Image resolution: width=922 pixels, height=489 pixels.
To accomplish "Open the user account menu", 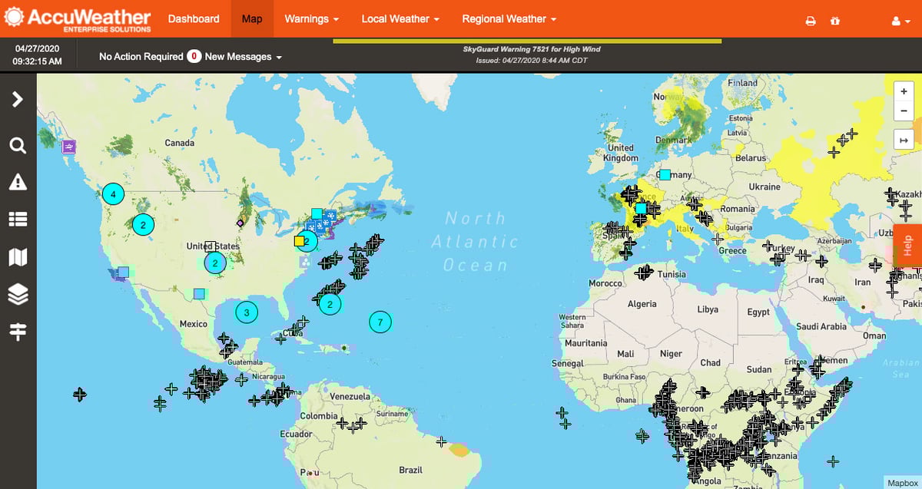I will pos(900,21).
